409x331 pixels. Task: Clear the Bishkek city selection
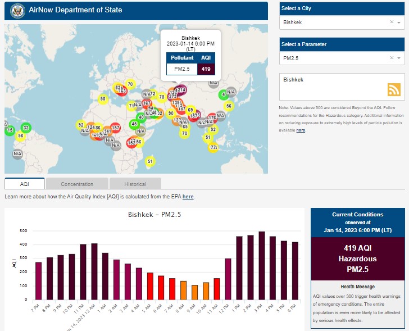pyautogui.click(x=392, y=22)
